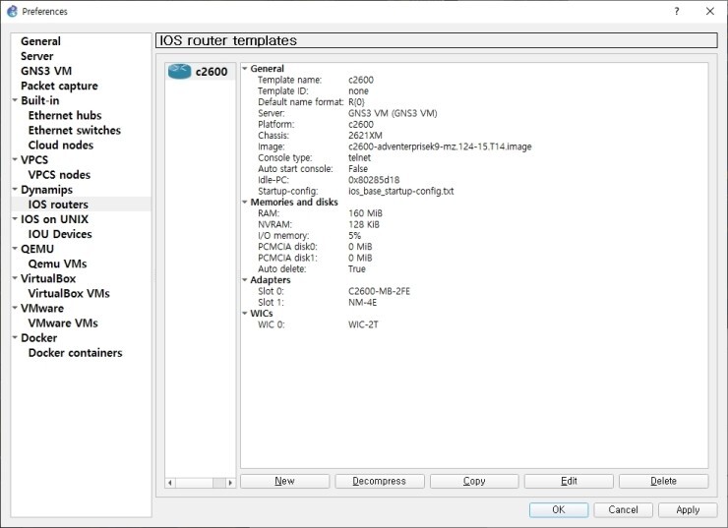This screenshot has height=528, width=728.
Task: Click the Idle-PC value 0x80285d18
Action: (x=374, y=180)
